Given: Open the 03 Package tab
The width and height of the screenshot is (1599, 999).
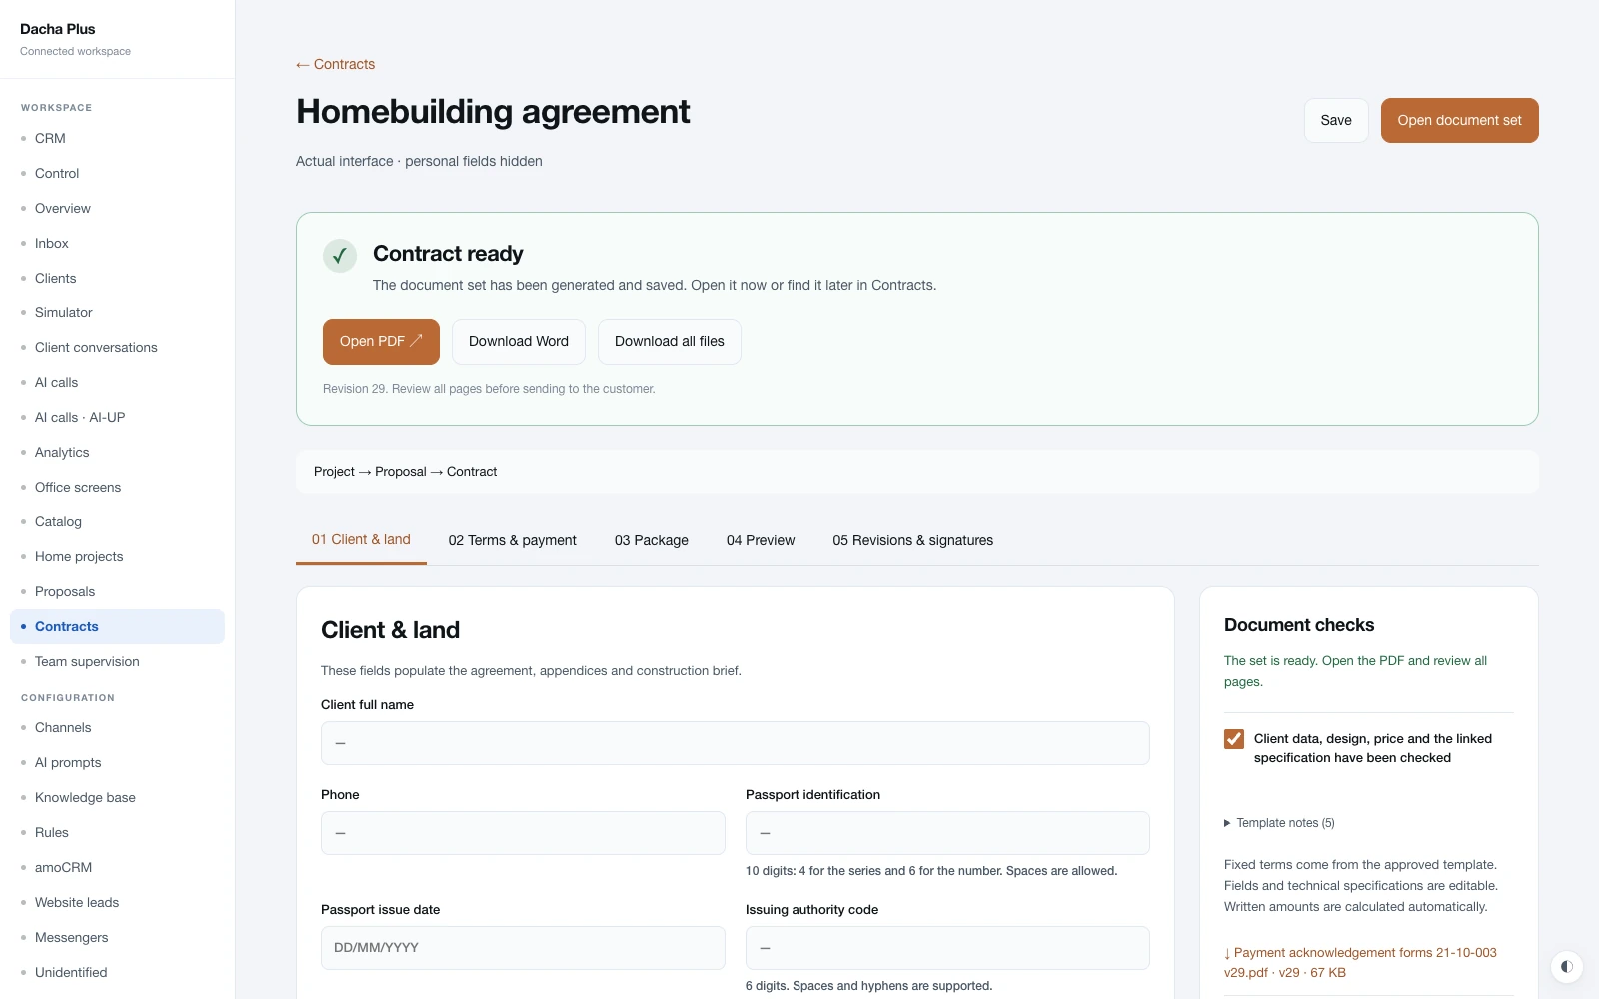Looking at the screenshot, I should coord(652,540).
